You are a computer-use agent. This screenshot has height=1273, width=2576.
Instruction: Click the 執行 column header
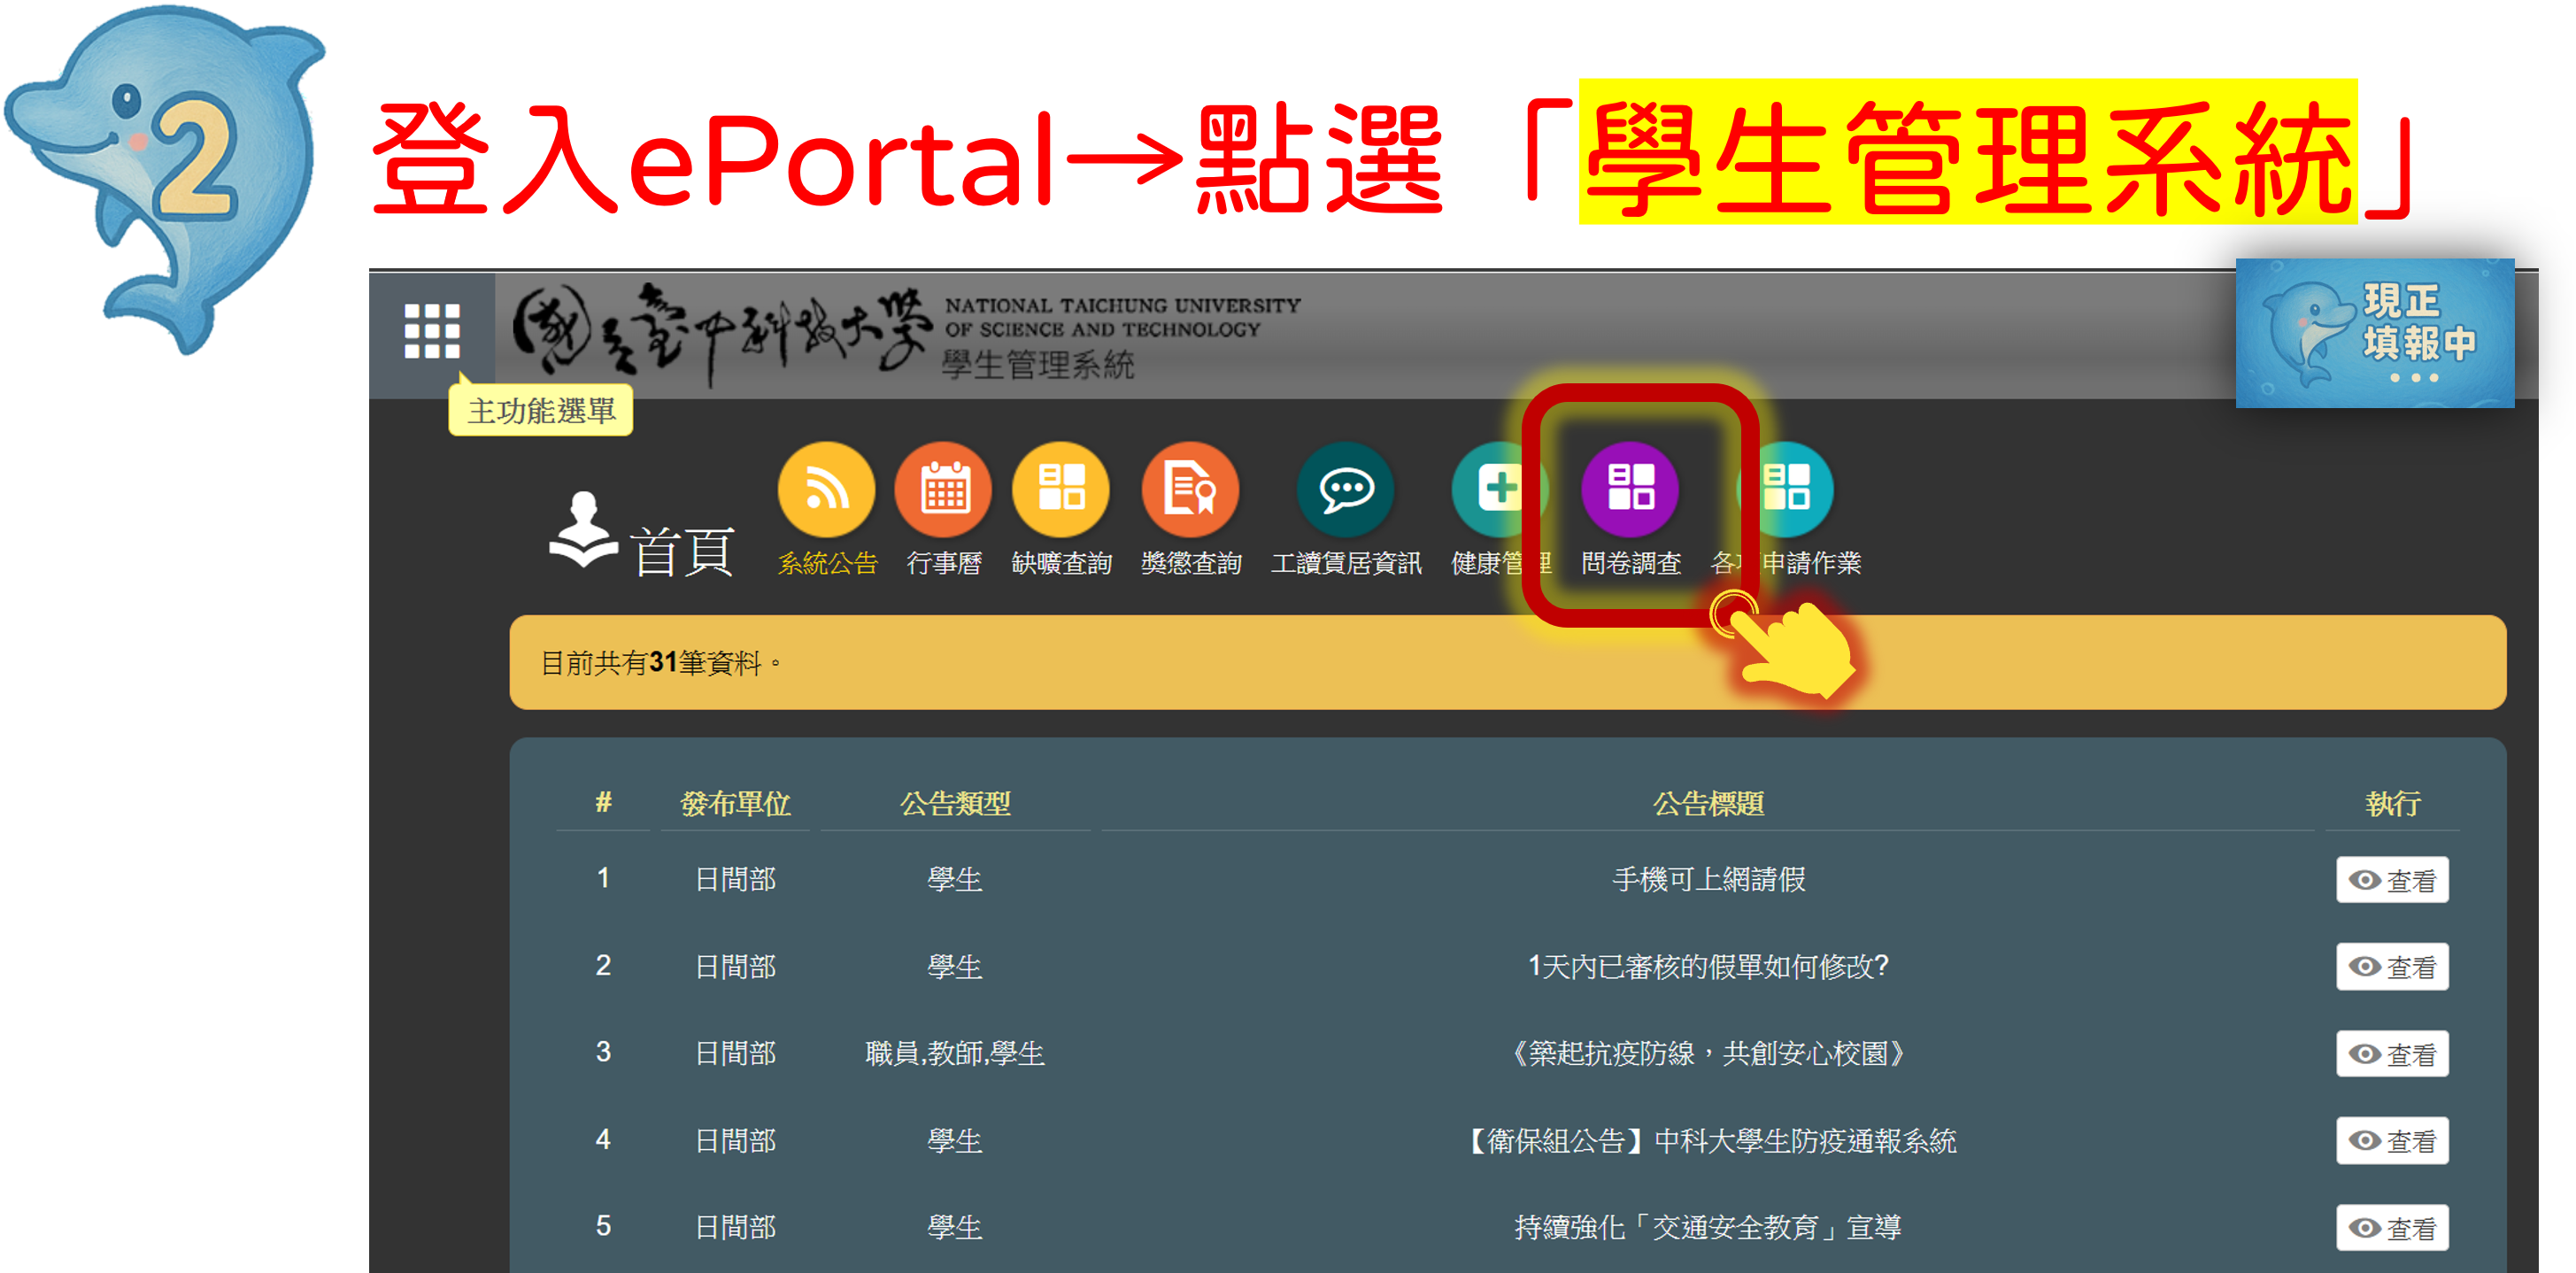(2392, 803)
